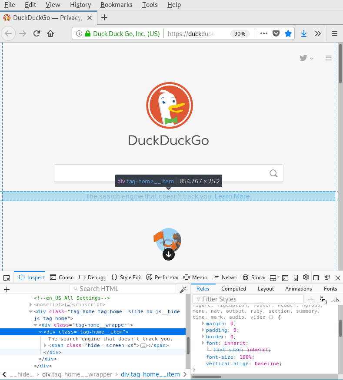Open developer tools settings gear
The width and height of the screenshot is (343, 380).
(306, 277)
